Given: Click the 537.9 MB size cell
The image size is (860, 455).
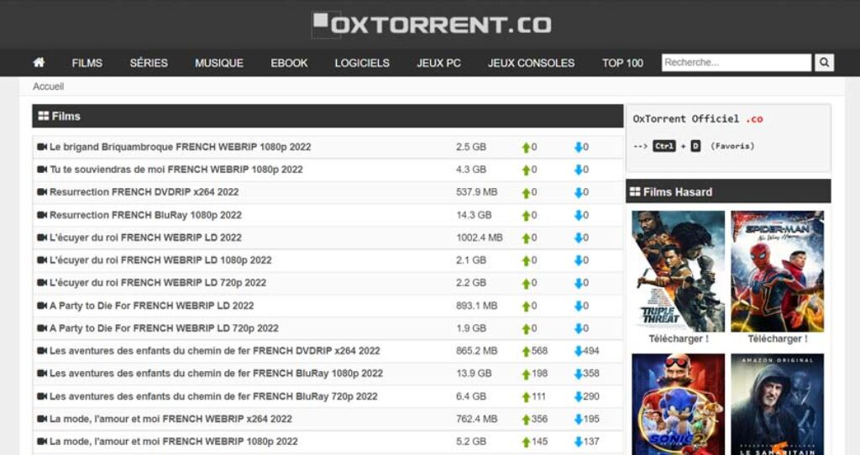Looking at the screenshot, I should [x=477, y=192].
